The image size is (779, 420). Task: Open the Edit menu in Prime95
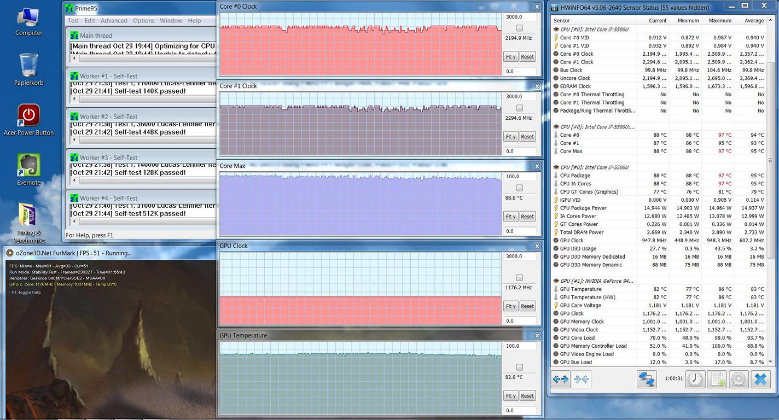click(90, 21)
